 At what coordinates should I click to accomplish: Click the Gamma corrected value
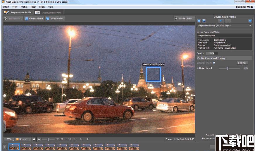pyautogui.click(x=222, y=45)
